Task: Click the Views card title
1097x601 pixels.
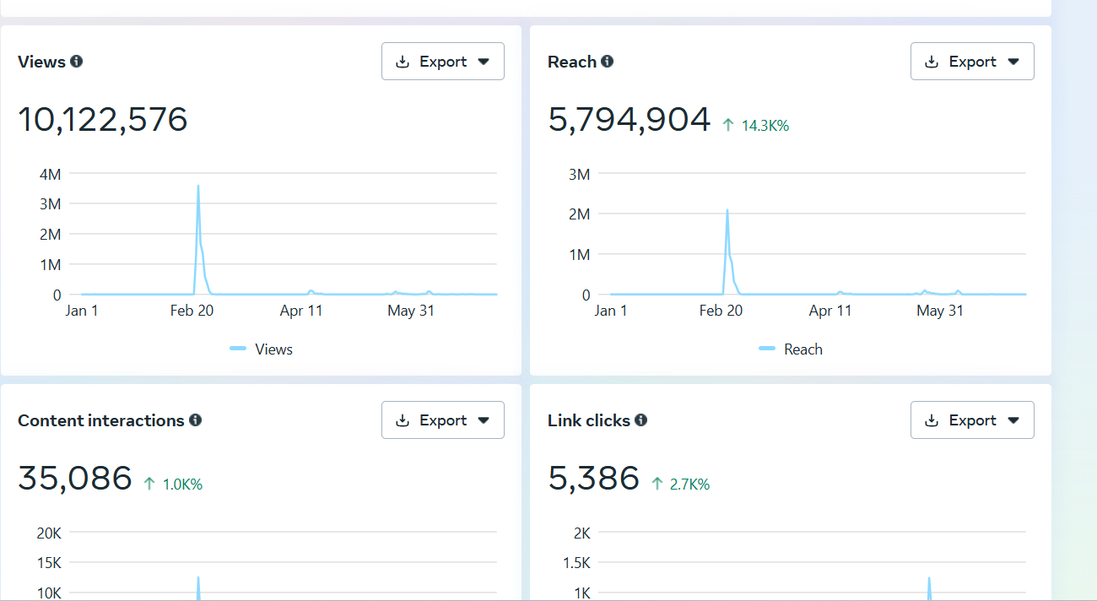Action: point(41,62)
